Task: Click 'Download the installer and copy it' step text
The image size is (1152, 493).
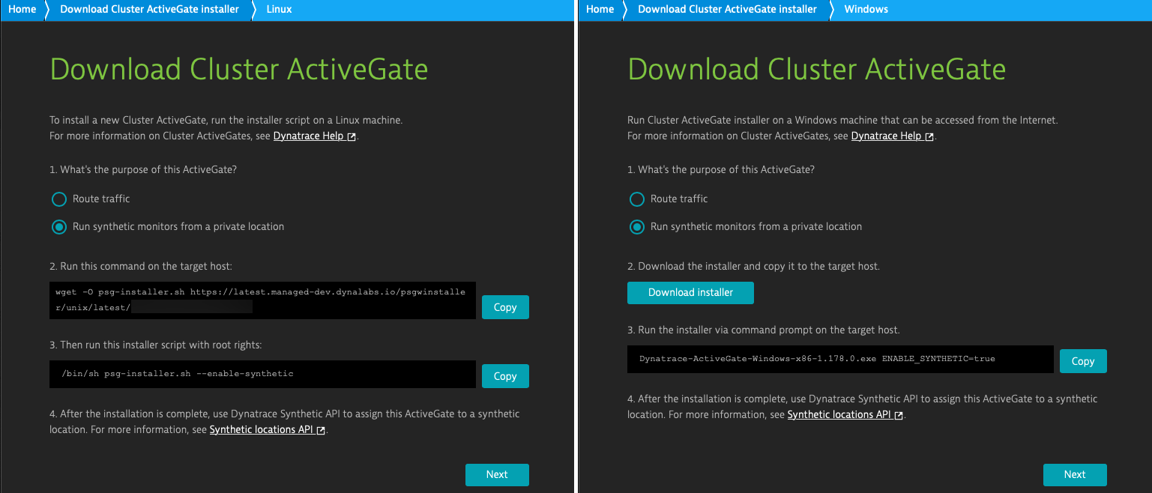Action: 753,267
